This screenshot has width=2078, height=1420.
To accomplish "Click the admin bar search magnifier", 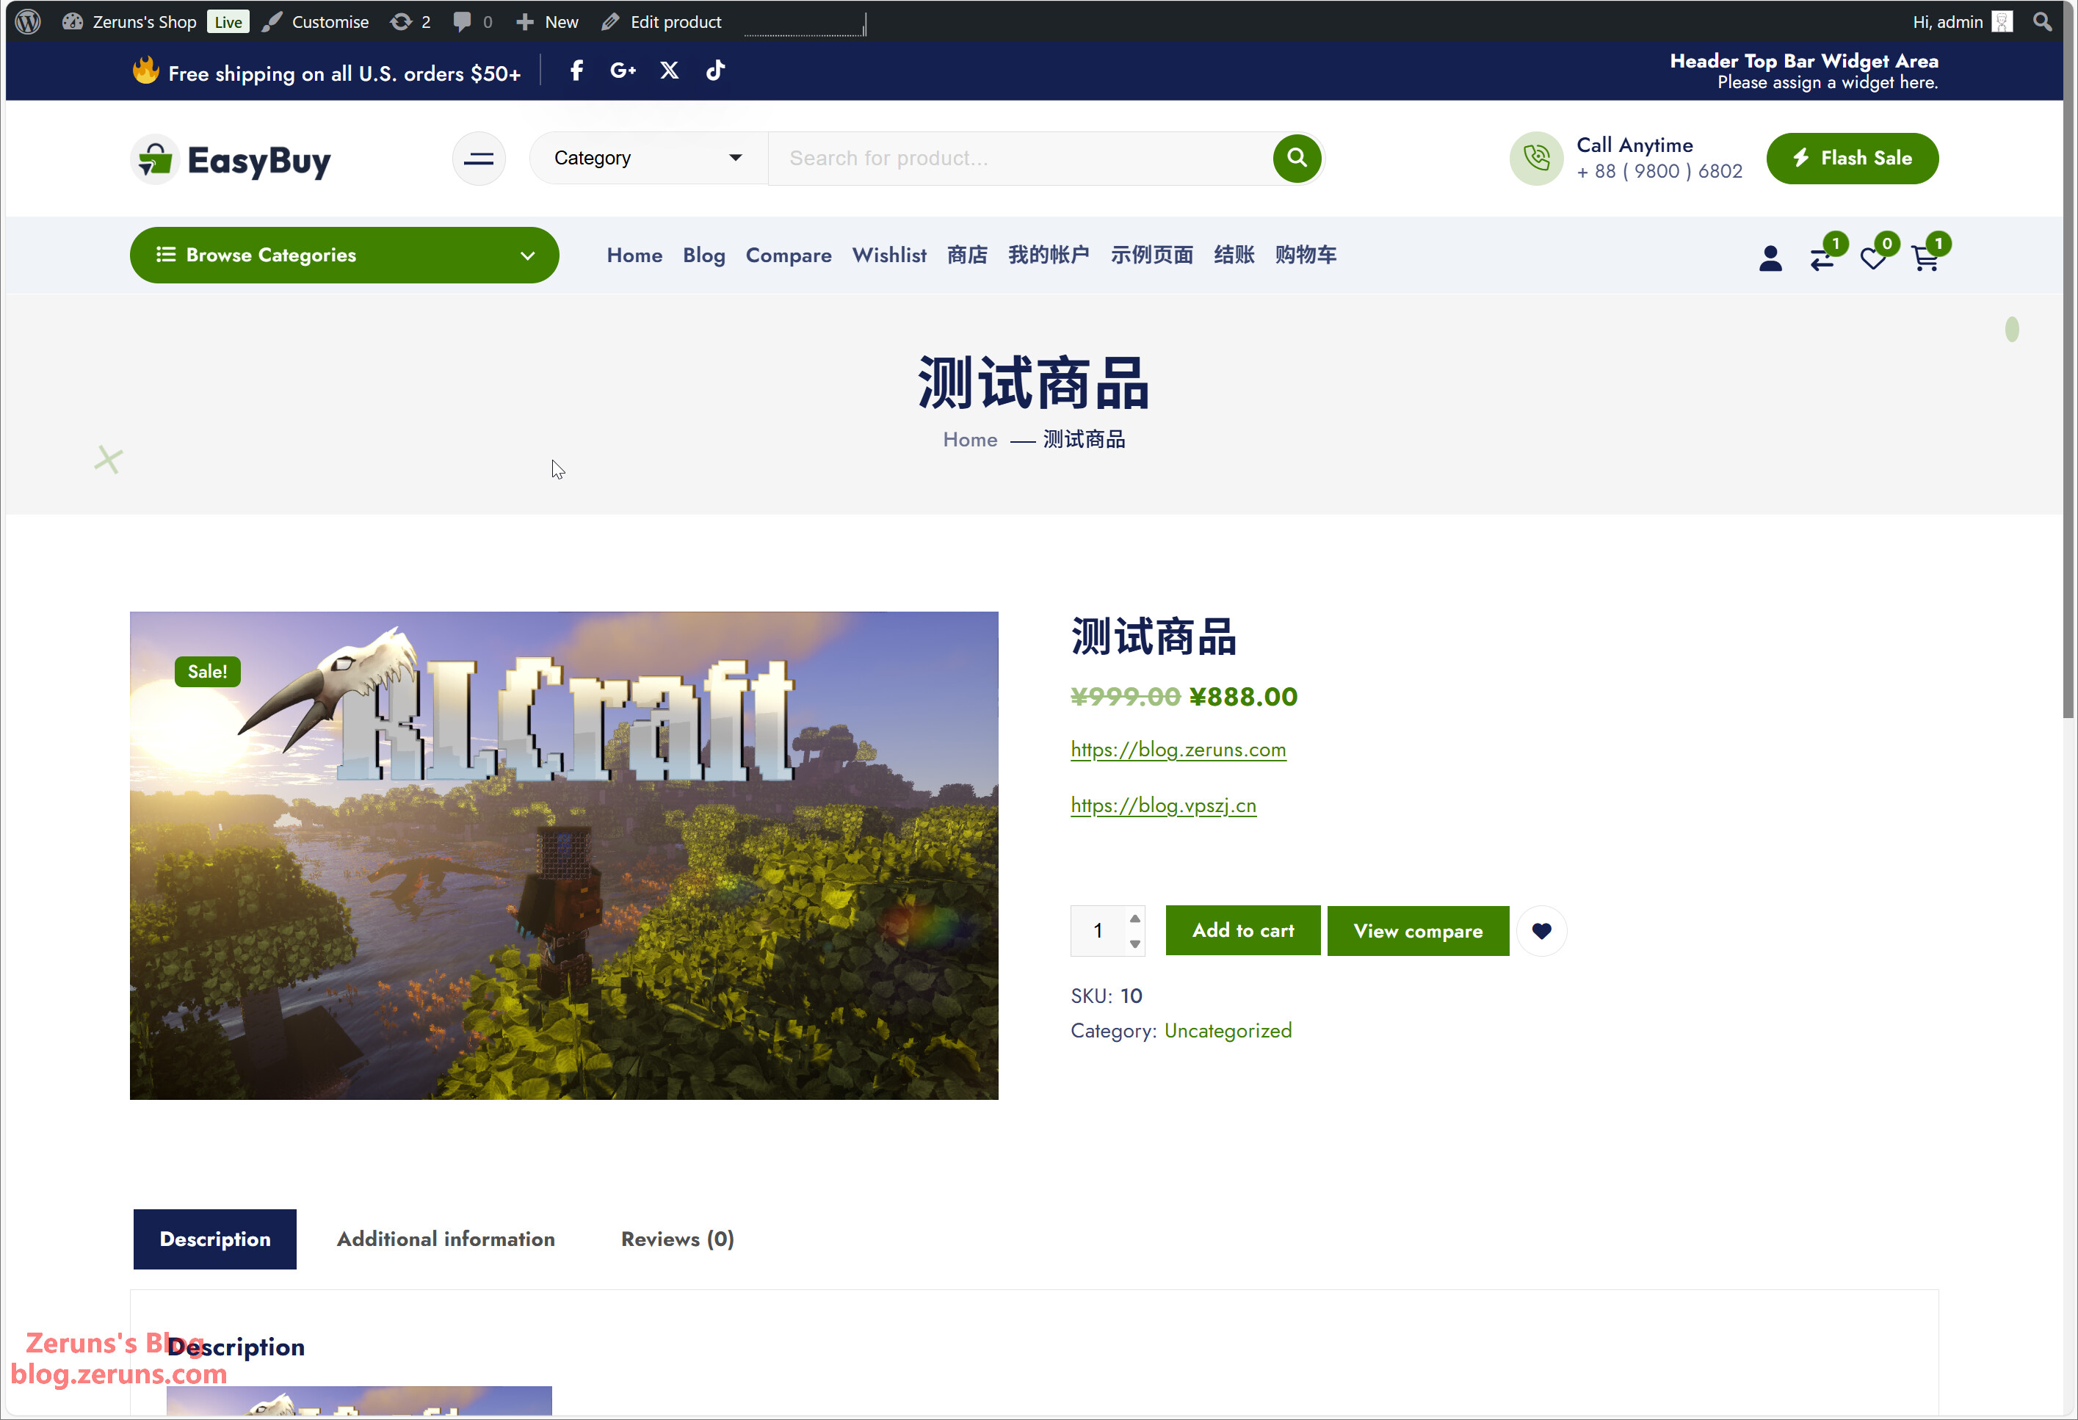I will [2042, 21].
